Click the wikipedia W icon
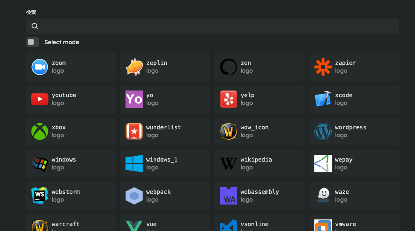This screenshot has height=231, width=415. point(228,164)
